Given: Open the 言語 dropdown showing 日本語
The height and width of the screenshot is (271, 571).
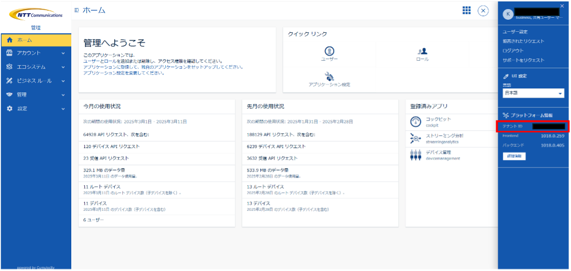Looking at the screenshot, I should coord(533,93).
